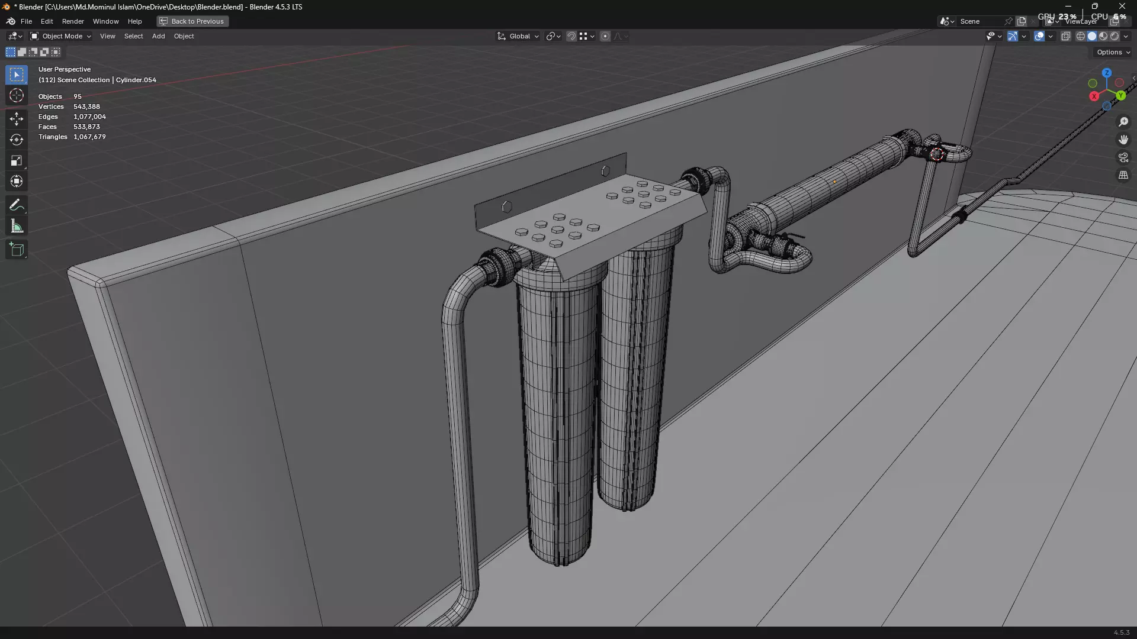The image size is (1137, 639).
Task: Set selection mode to Extend
Action: point(22,52)
